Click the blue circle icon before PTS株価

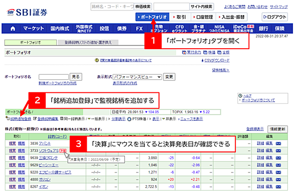(129, 119)
